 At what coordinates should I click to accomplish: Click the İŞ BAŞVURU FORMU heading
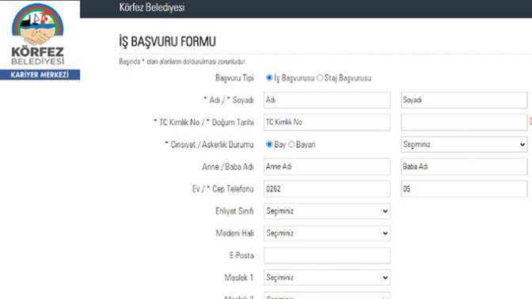pos(167,42)
